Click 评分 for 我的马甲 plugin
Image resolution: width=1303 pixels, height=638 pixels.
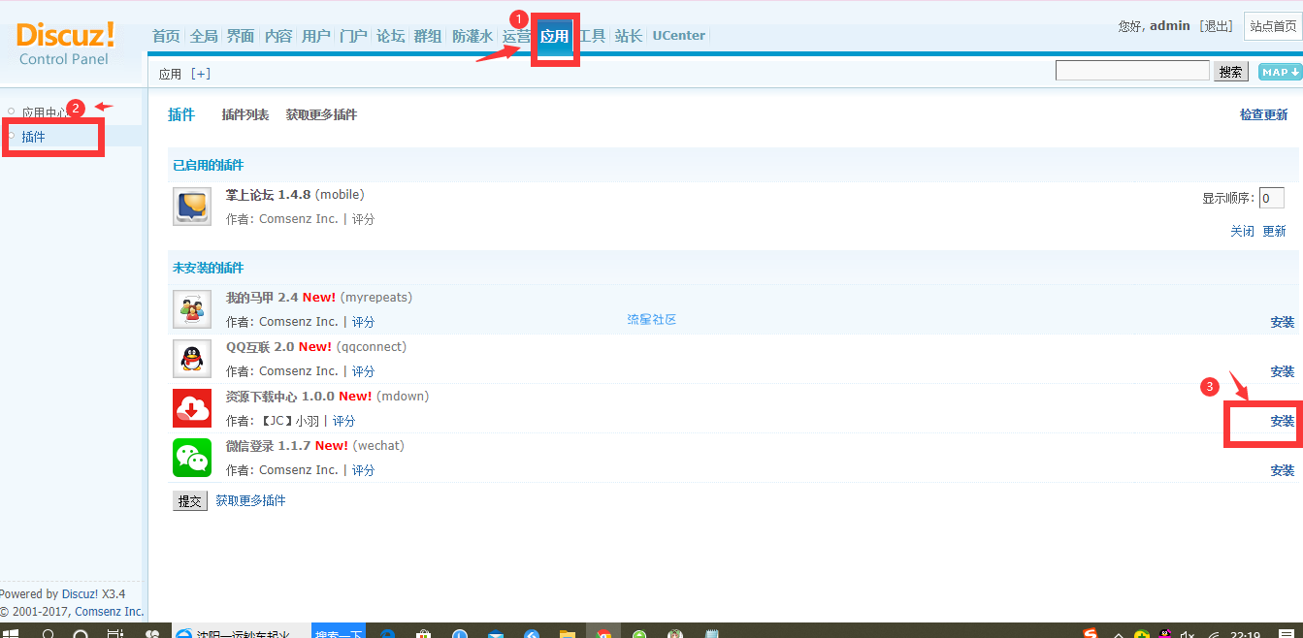[x=363, y=322]
